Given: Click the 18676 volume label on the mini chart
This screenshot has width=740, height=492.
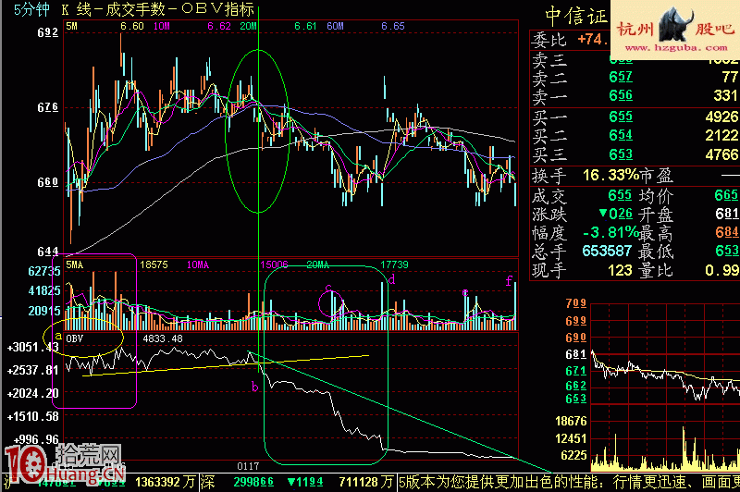Looking at the screenshot, I should tap(571, 421).
